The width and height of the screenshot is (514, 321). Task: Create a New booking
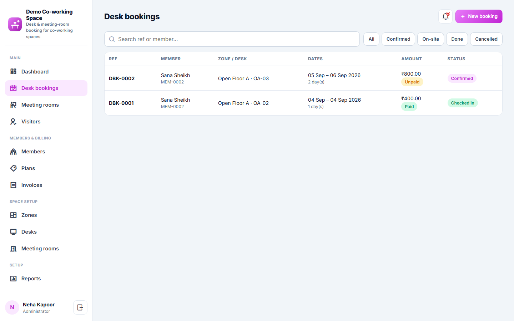[x=479, y=16]
